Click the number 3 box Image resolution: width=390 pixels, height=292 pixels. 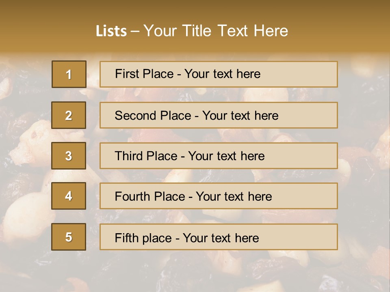[x=69, y=156]
